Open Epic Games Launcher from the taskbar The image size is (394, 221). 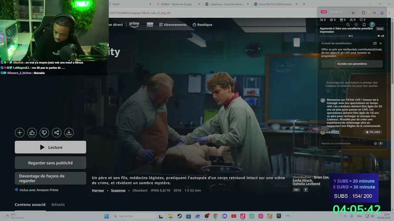point(279,216)
